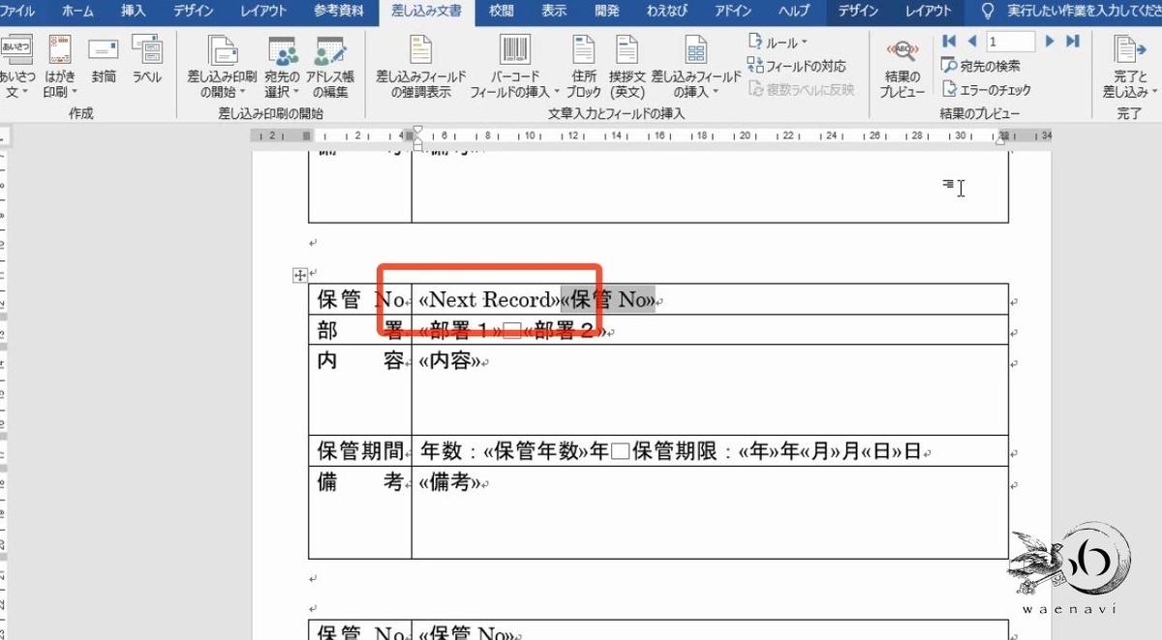The width and height of the screenshot is (1162, 640).
Task: Open 宛先の選択 select recipients
Action: [x=283, y=67]
